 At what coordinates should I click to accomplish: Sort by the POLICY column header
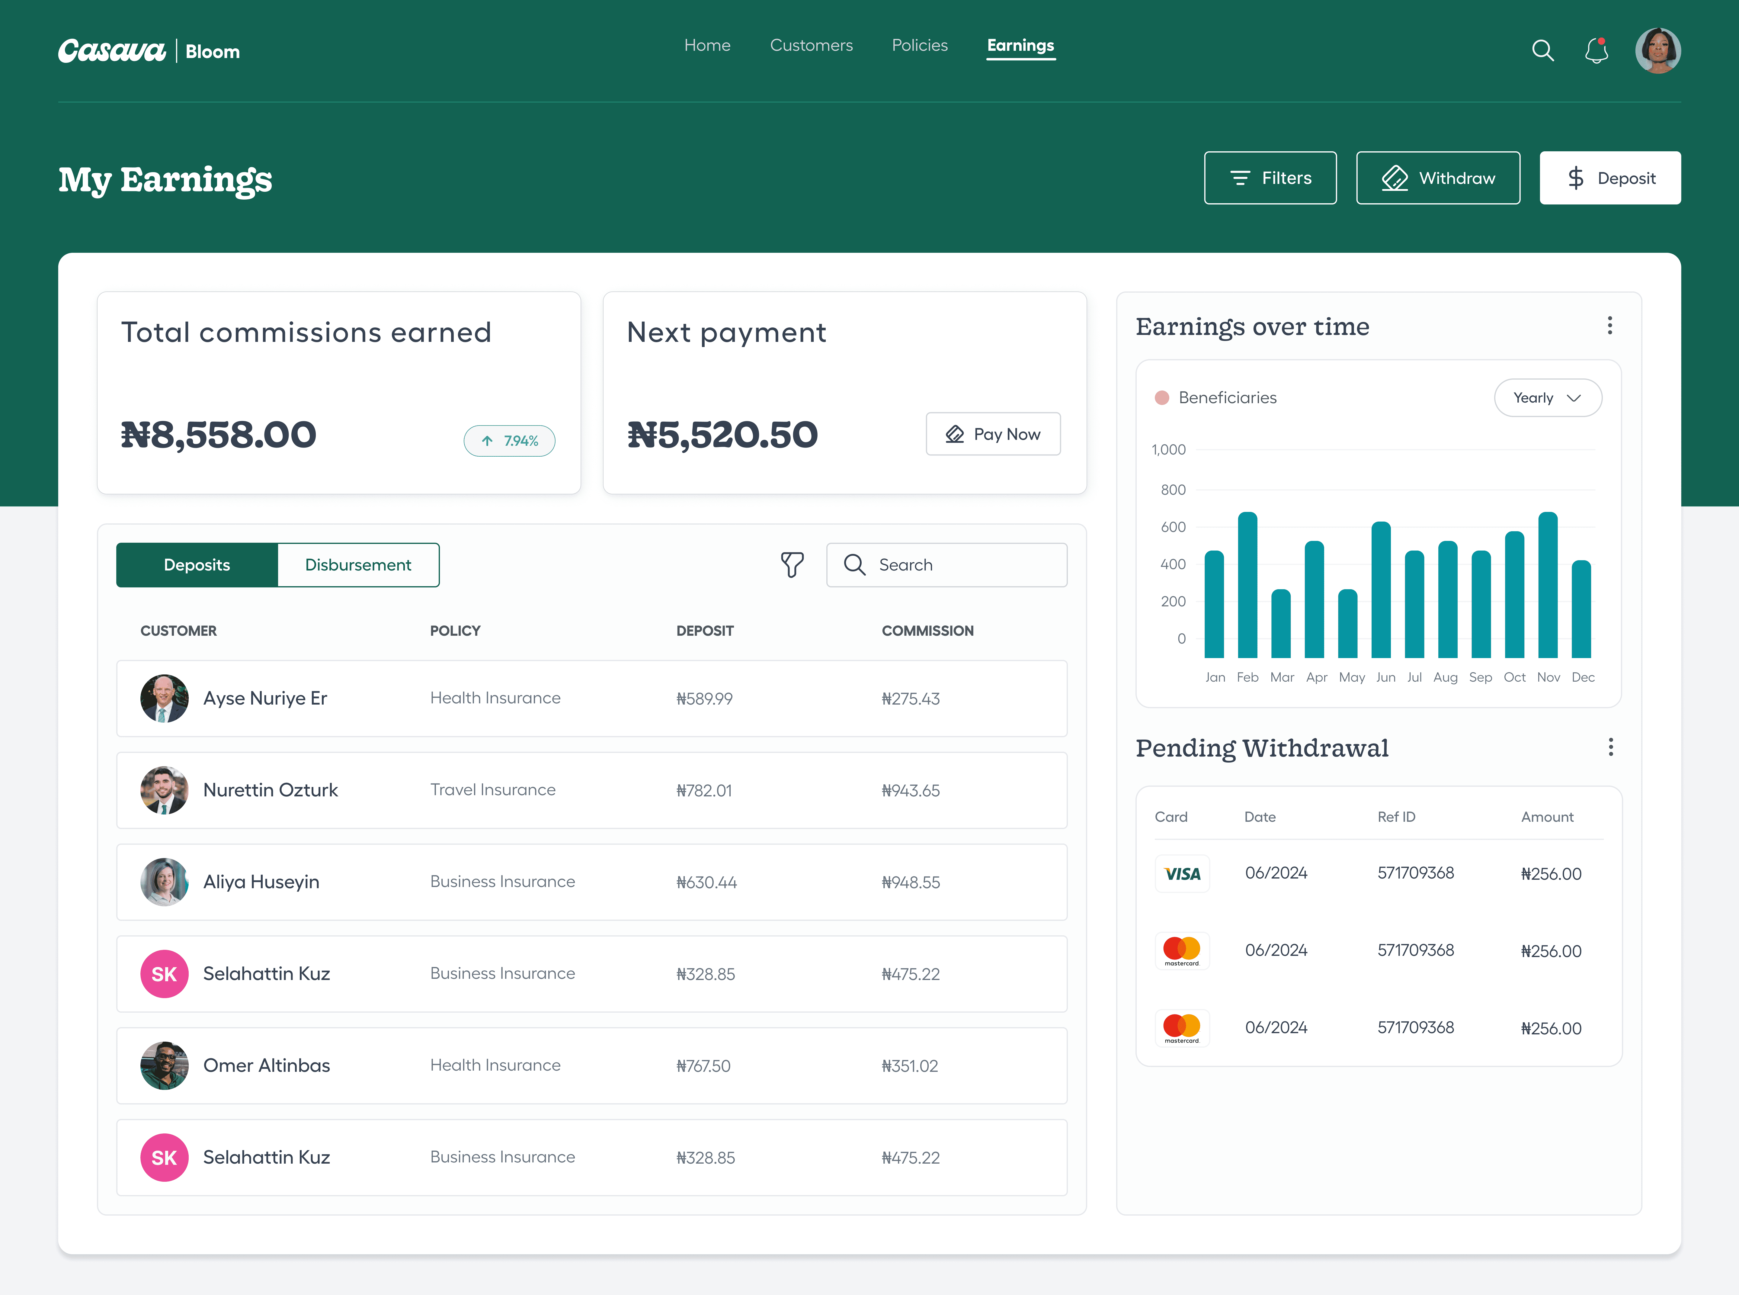pos(455,630)
